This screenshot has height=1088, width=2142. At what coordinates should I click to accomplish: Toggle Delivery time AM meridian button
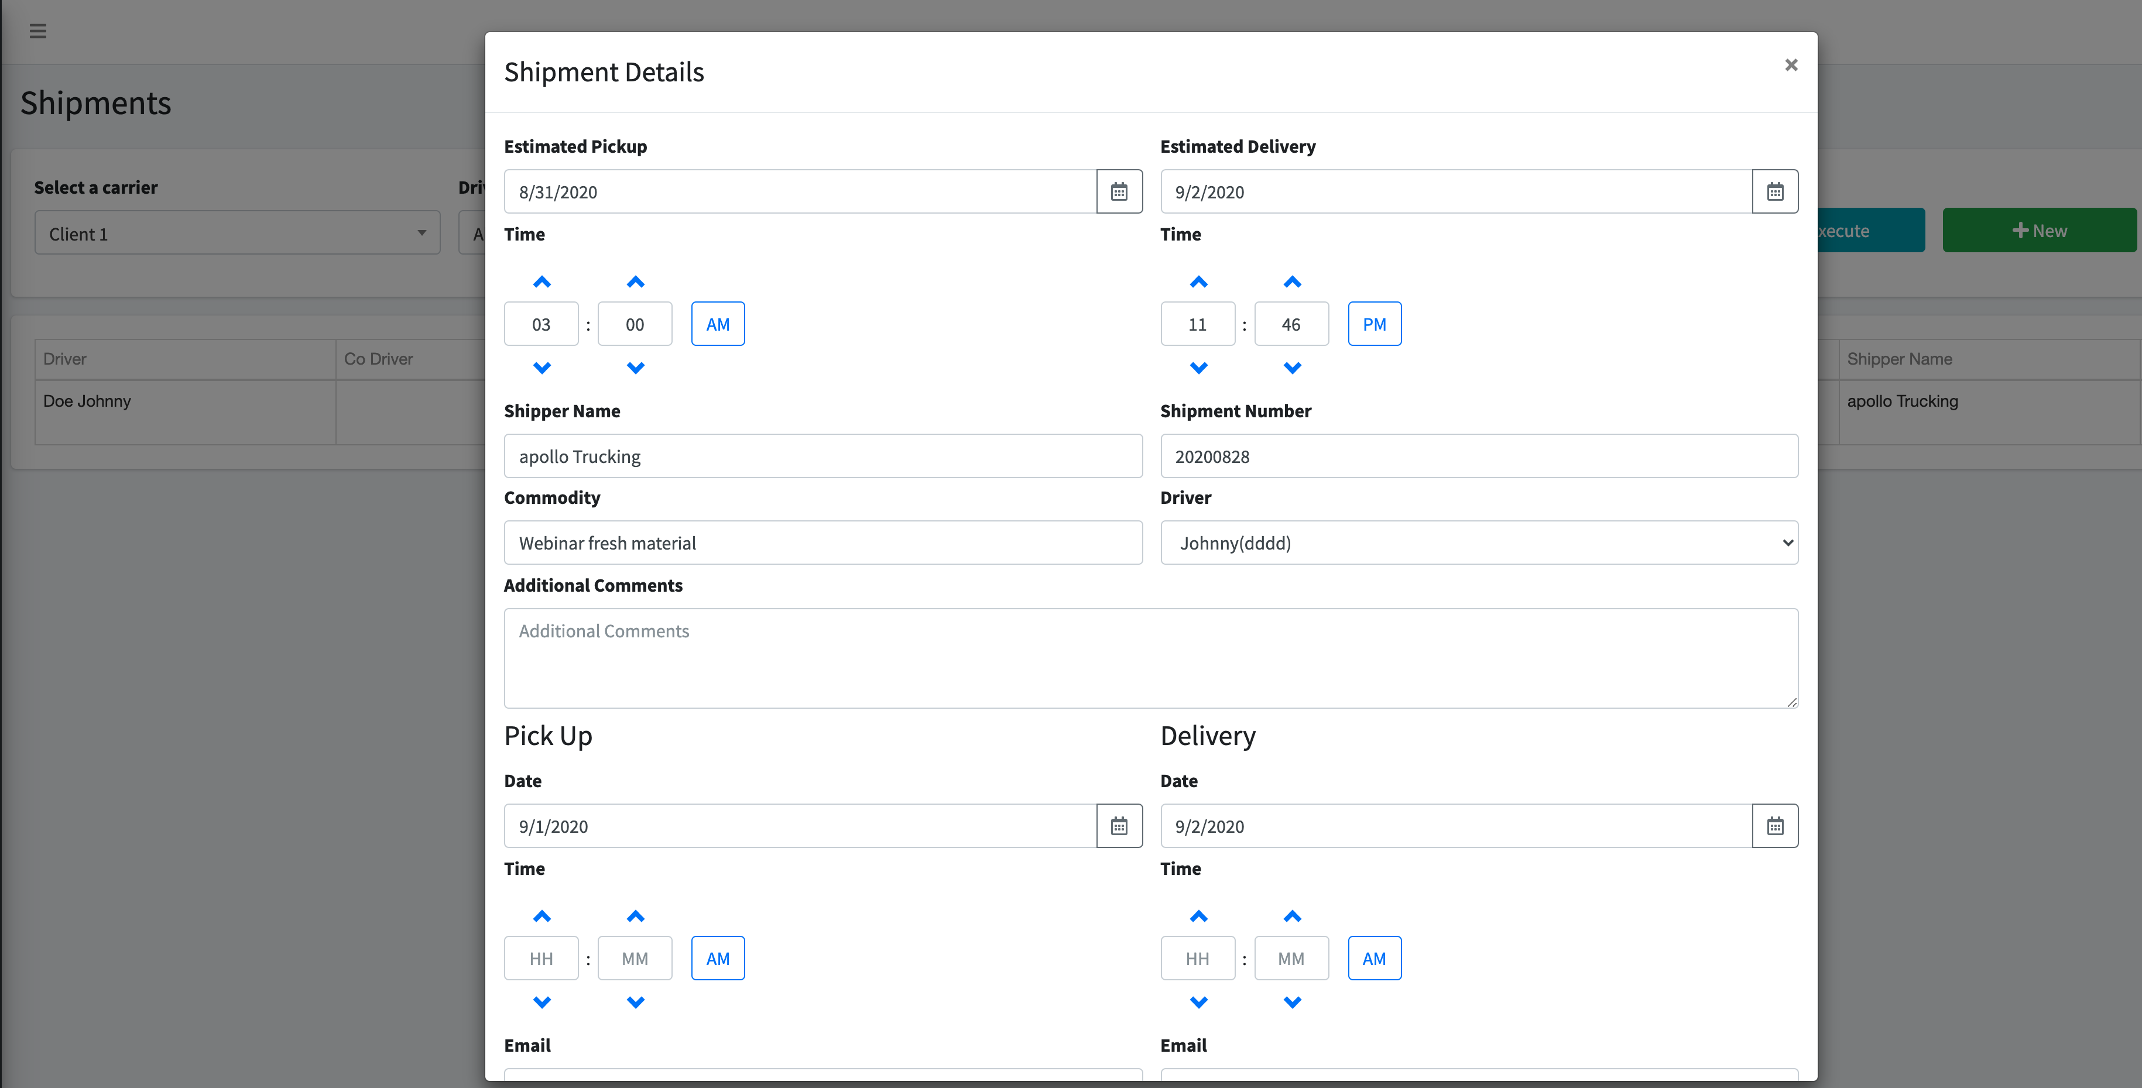point(1375,958)
